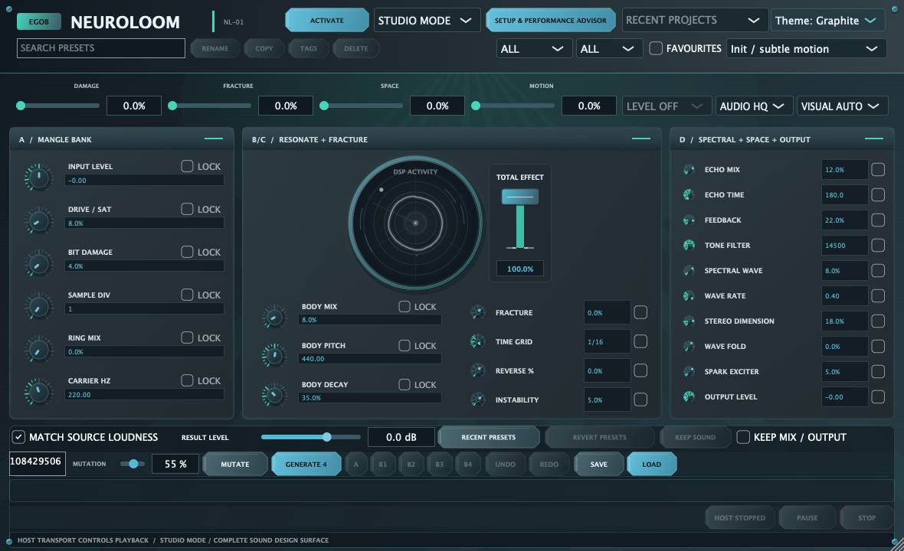Click the Generate 4 button

(x=306, y=464)
